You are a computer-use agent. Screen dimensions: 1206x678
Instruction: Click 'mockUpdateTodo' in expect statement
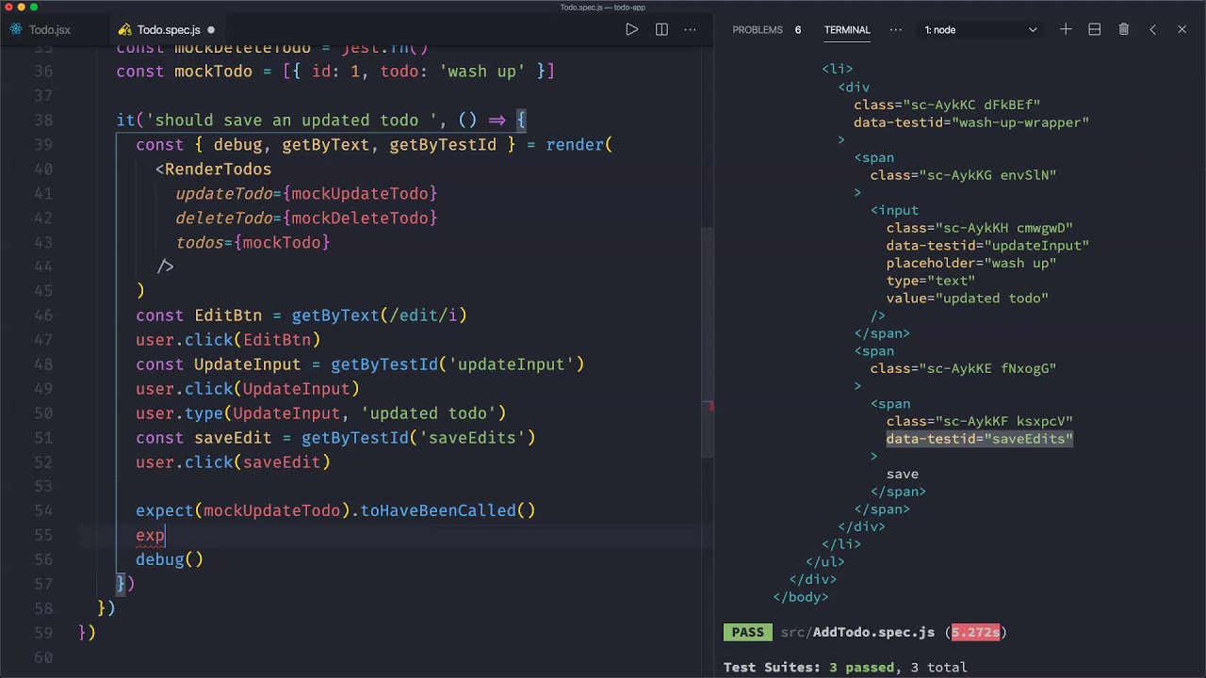[271, 510]
